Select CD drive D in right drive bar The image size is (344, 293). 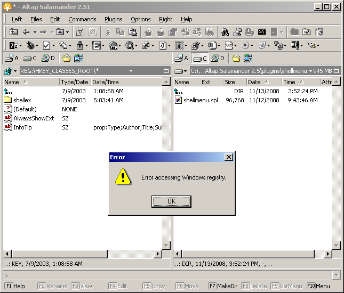(217, 58)
